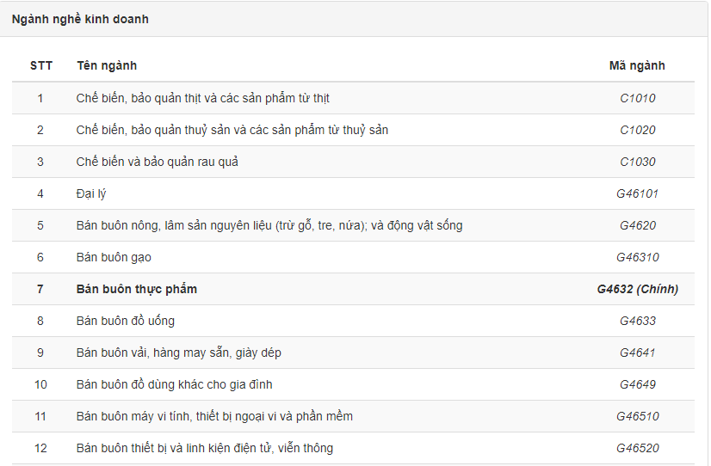The width and height of the screenshot is (711, 466).
Task: Select "Bán buôn đồ dùng khác cho gia đình"
Action: pyautogui.click(x=174, y=384)
